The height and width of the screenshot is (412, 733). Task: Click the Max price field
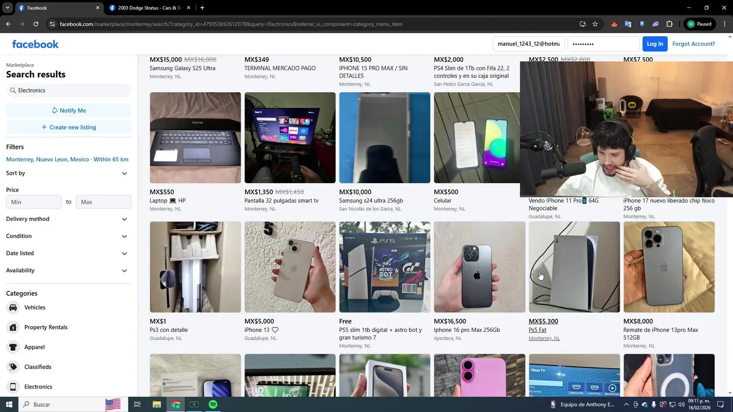click(x=103, y=202)
